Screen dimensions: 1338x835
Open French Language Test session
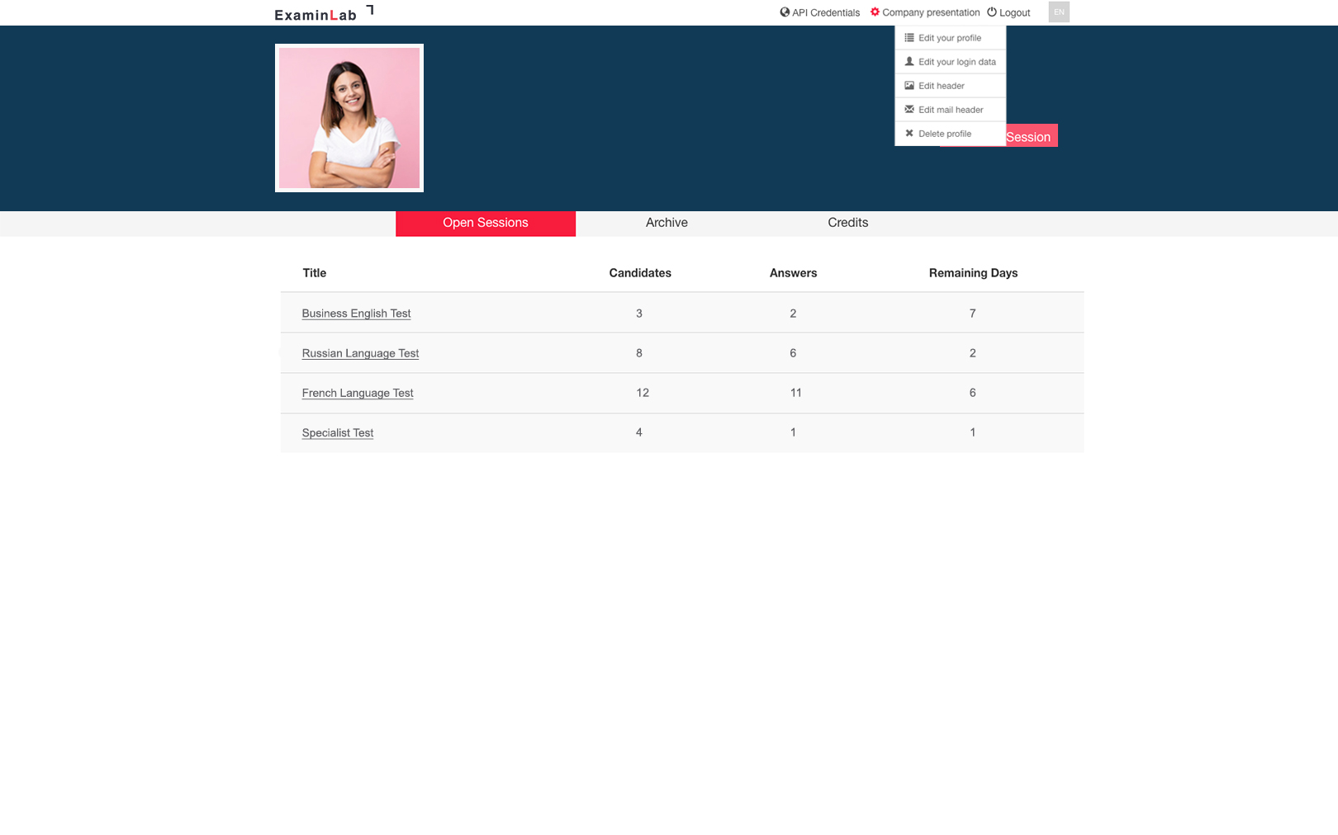(358, 393)
